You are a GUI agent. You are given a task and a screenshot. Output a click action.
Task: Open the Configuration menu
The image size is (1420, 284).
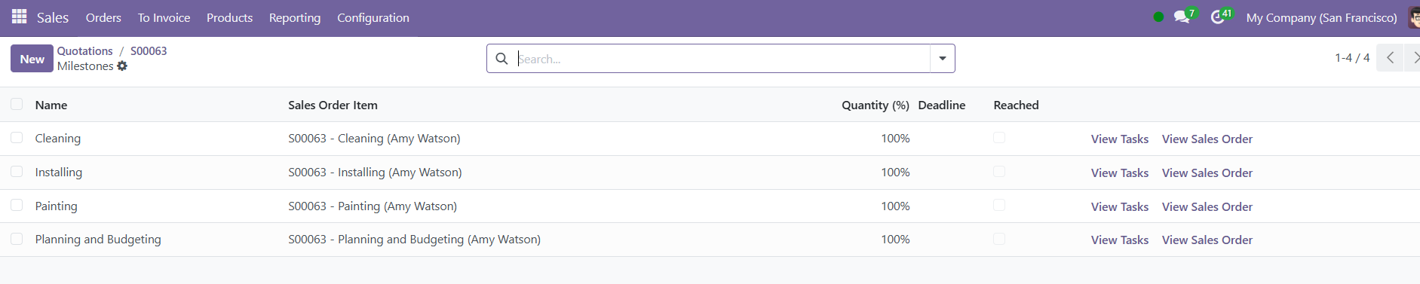373,17
